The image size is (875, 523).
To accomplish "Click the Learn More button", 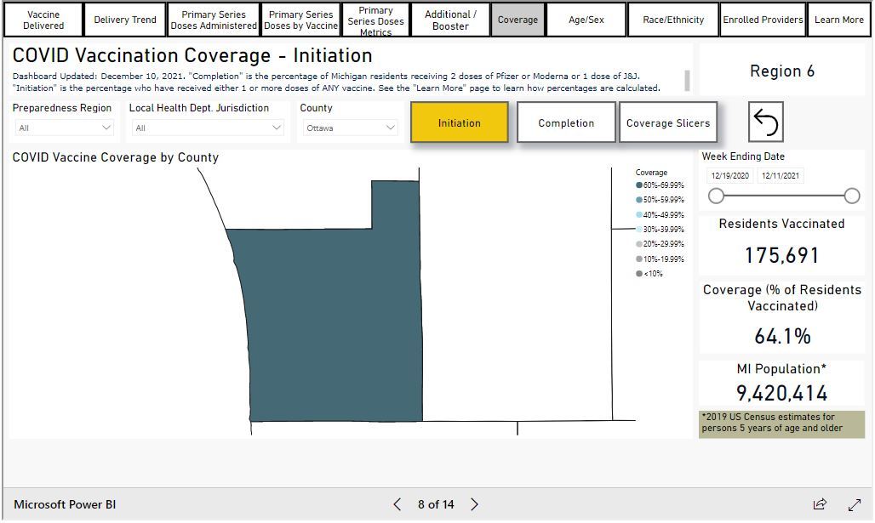I will click(x=838, y=20).
